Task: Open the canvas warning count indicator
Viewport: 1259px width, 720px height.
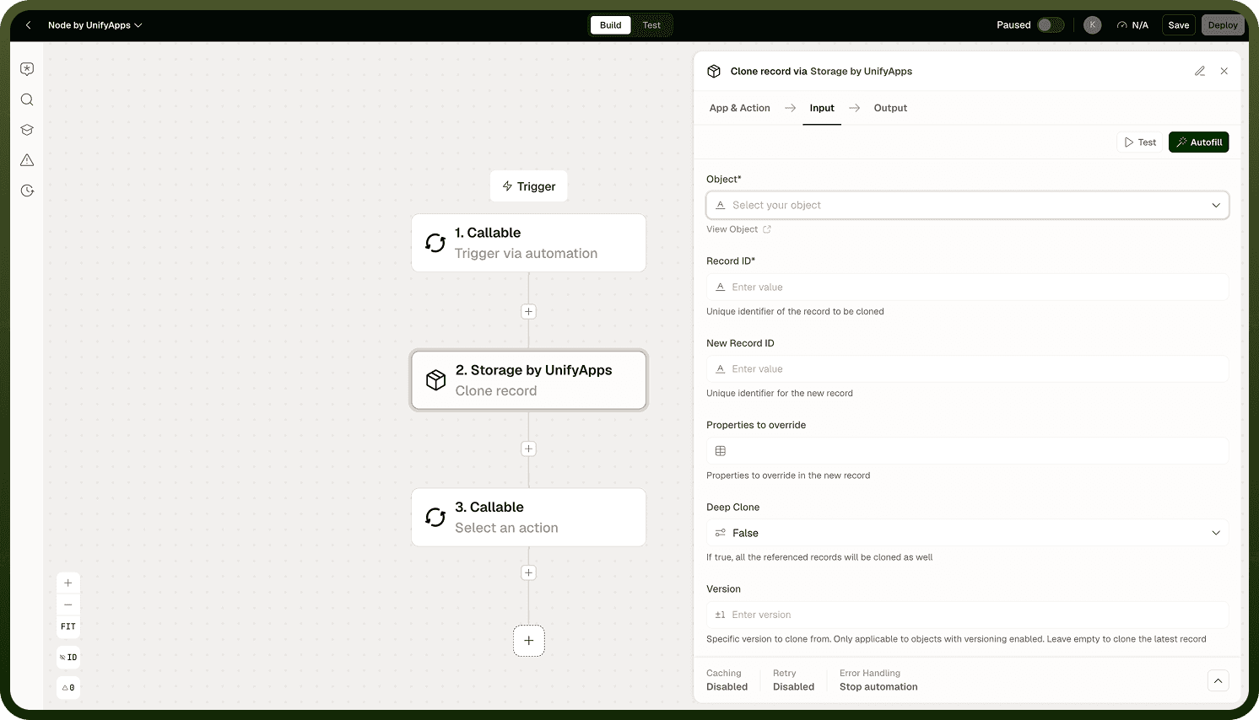Action: pos(68,688)
